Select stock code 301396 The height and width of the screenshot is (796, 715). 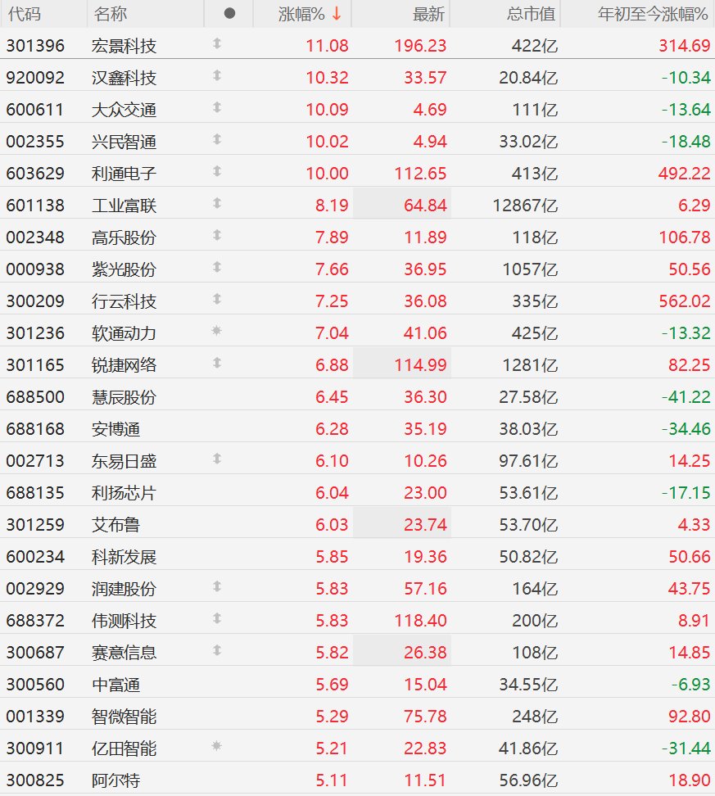click(35, 46)
